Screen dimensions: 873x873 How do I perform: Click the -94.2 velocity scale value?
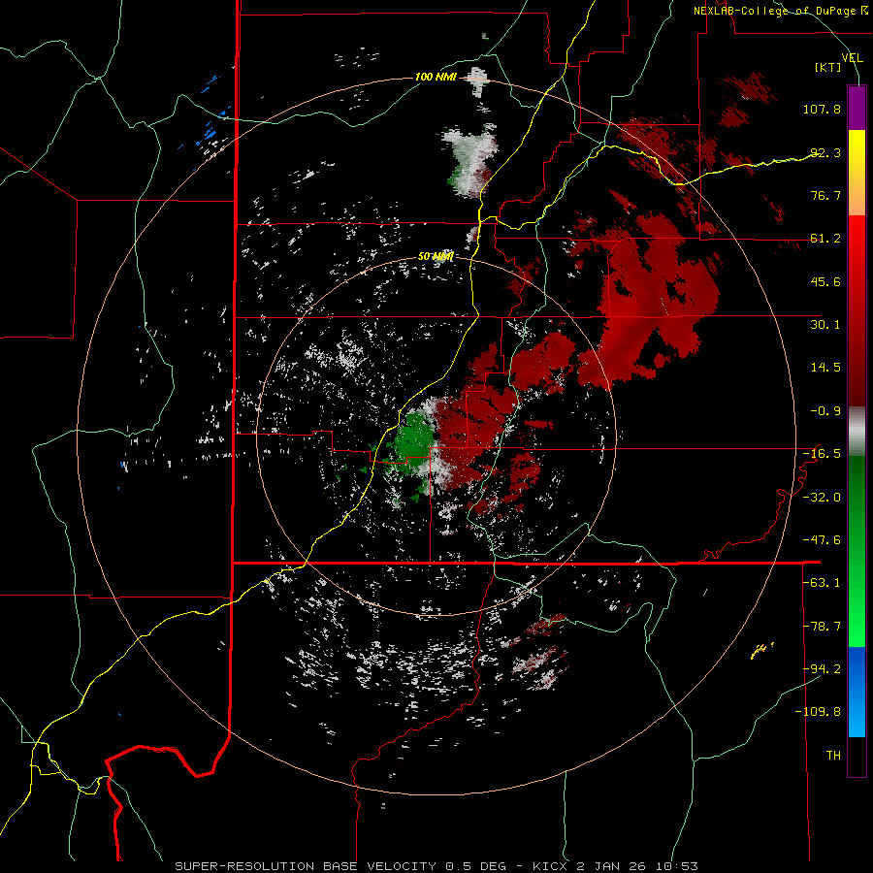click(822, 669)
